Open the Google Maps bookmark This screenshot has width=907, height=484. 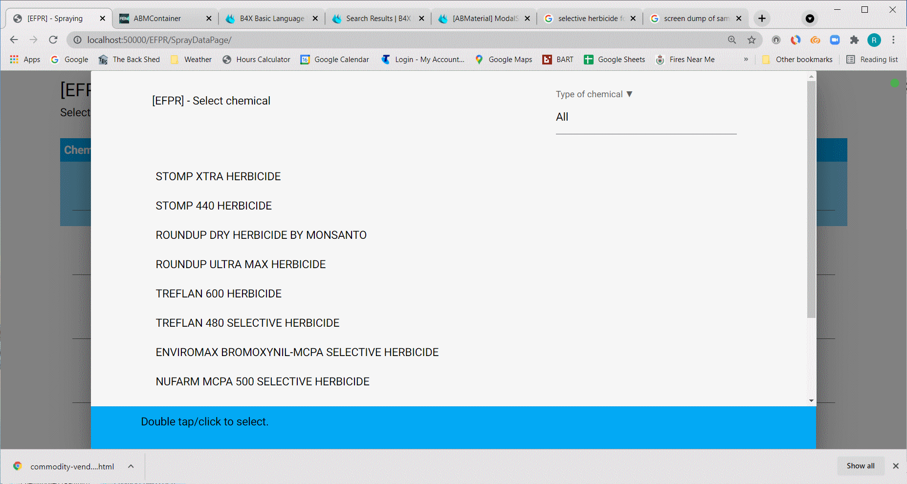tap(504, 59)
